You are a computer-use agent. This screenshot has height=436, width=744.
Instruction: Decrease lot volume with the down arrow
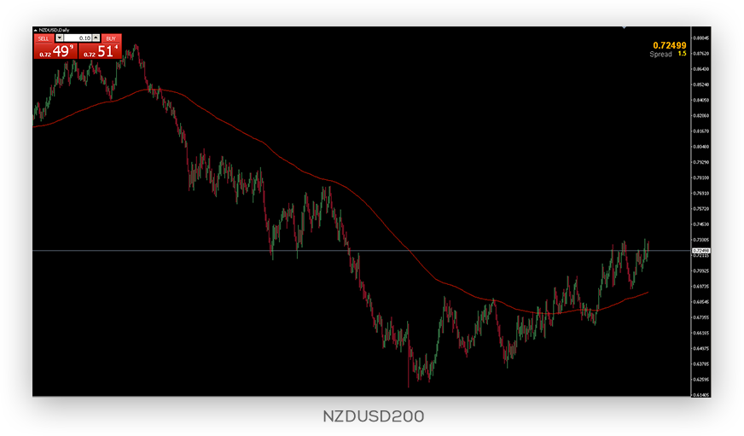point(59,38)
